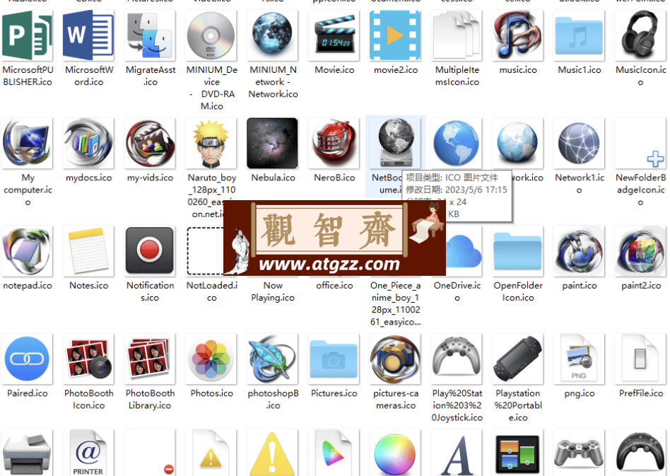Click the document with small yellow warning sign
Image resolution: width=670 pixels, height=476 pixels.
pos(211,453)
